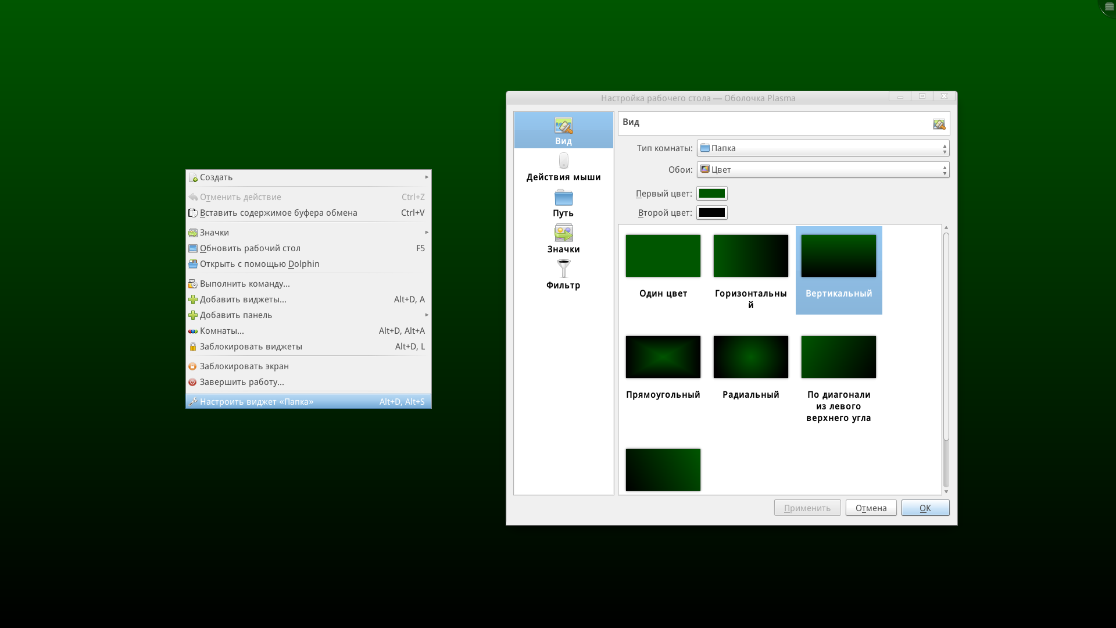
Task: Choose Добавить виджеты menu entry
Action: 243,299
